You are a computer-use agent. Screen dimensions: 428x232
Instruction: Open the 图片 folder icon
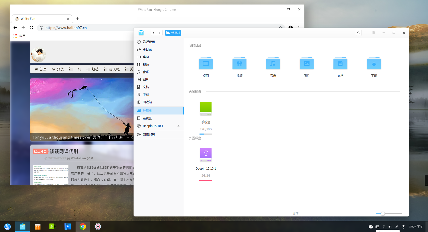tap(307, 63)
